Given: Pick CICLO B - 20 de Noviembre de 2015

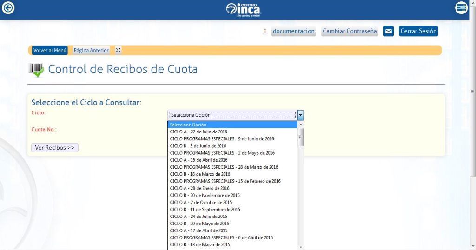Looking at the screenshot, I should (205, 195).
